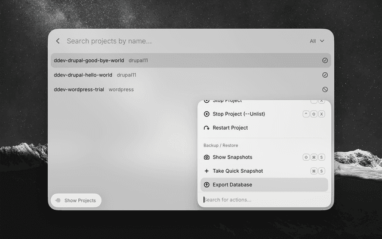Click stopped status icon for ddev-wordpress-trial
382x239 pixels.
pos(325,90)
